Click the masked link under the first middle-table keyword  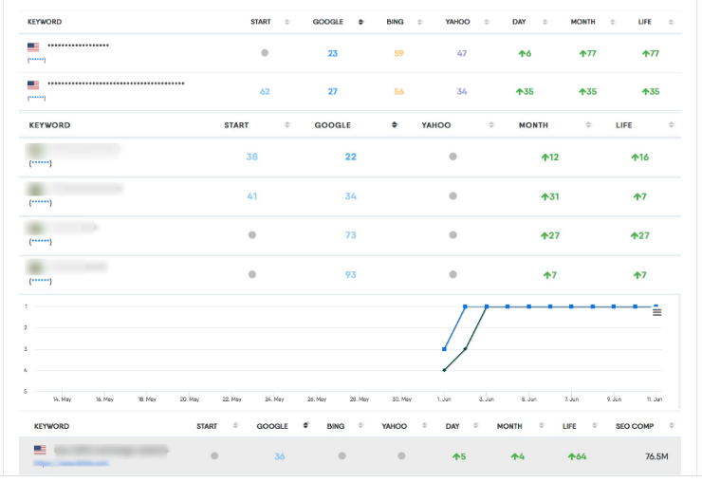click(x=40, y=163)
